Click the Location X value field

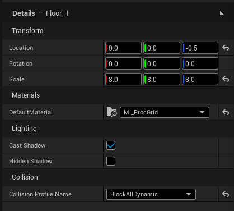click(123, 48)
